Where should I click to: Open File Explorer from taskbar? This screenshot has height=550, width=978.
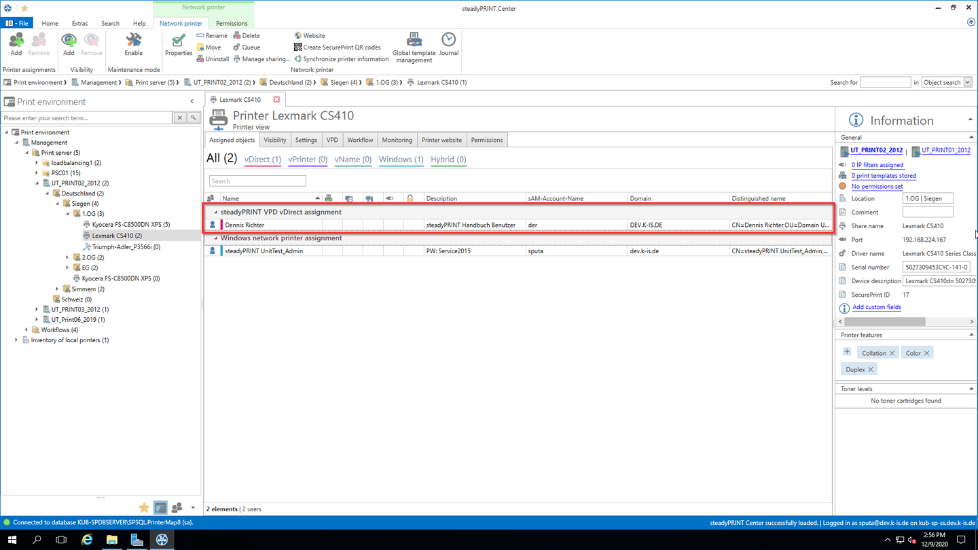tap(111, 540)
